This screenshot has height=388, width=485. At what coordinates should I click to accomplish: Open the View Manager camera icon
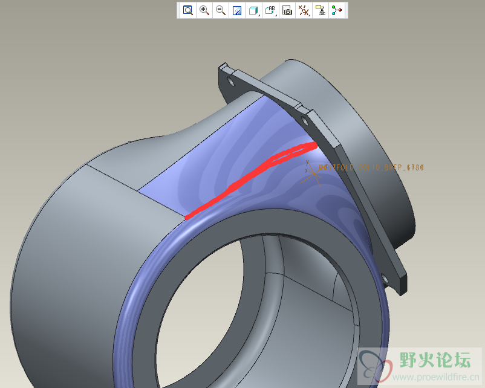[287, 10]
